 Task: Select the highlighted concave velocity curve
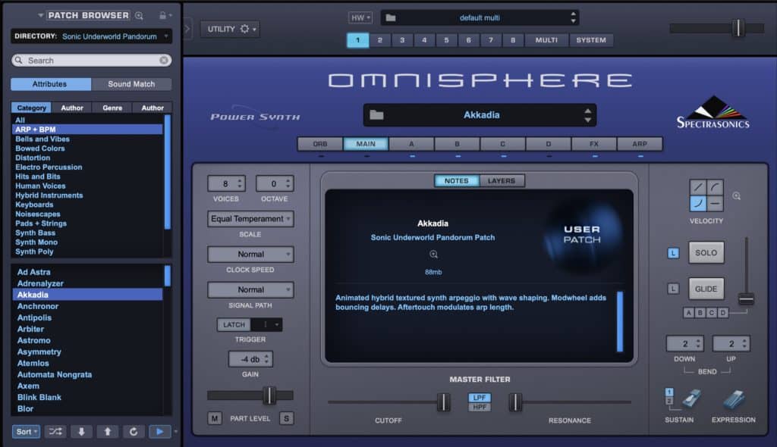tap(698, 203)
